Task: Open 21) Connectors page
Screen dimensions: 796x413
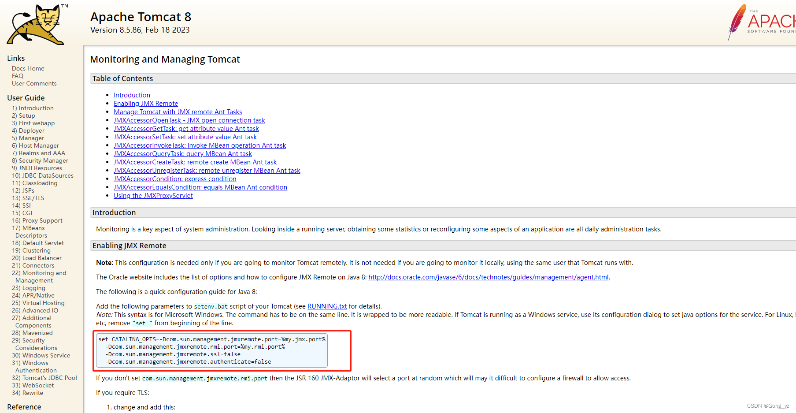Action: coord(33,265)
